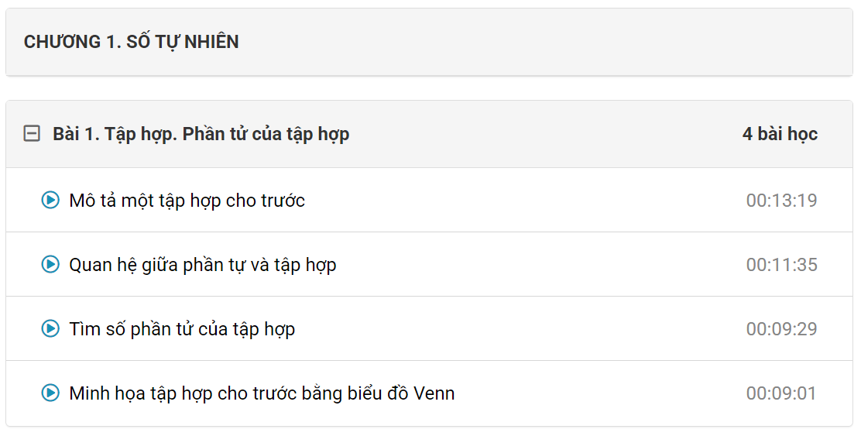Open Quan hệ giữa phần tử và tập hợp link

[202, 265]
